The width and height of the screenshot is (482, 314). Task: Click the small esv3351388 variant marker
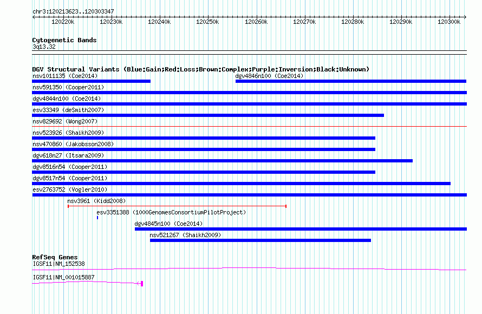coord(97,218)
